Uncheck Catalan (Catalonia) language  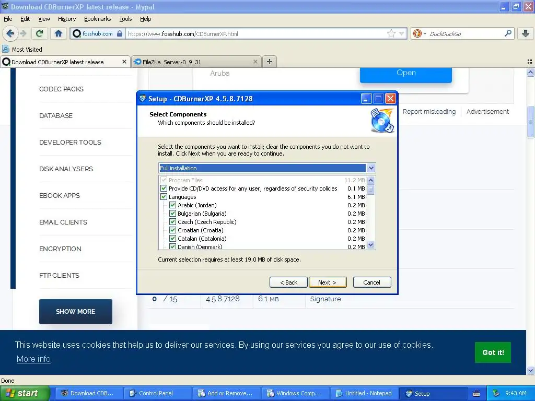click(172, 238)
